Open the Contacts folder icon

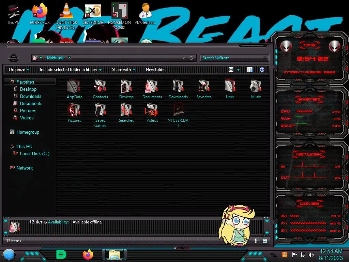click(101, 89)
